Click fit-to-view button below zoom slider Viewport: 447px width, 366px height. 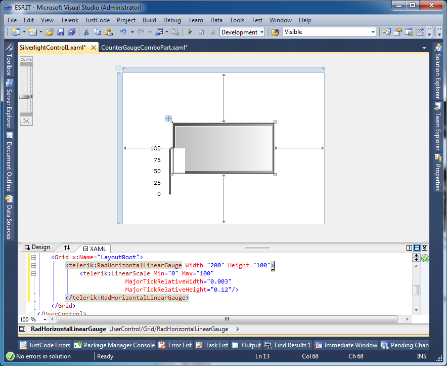pos(26,120)
